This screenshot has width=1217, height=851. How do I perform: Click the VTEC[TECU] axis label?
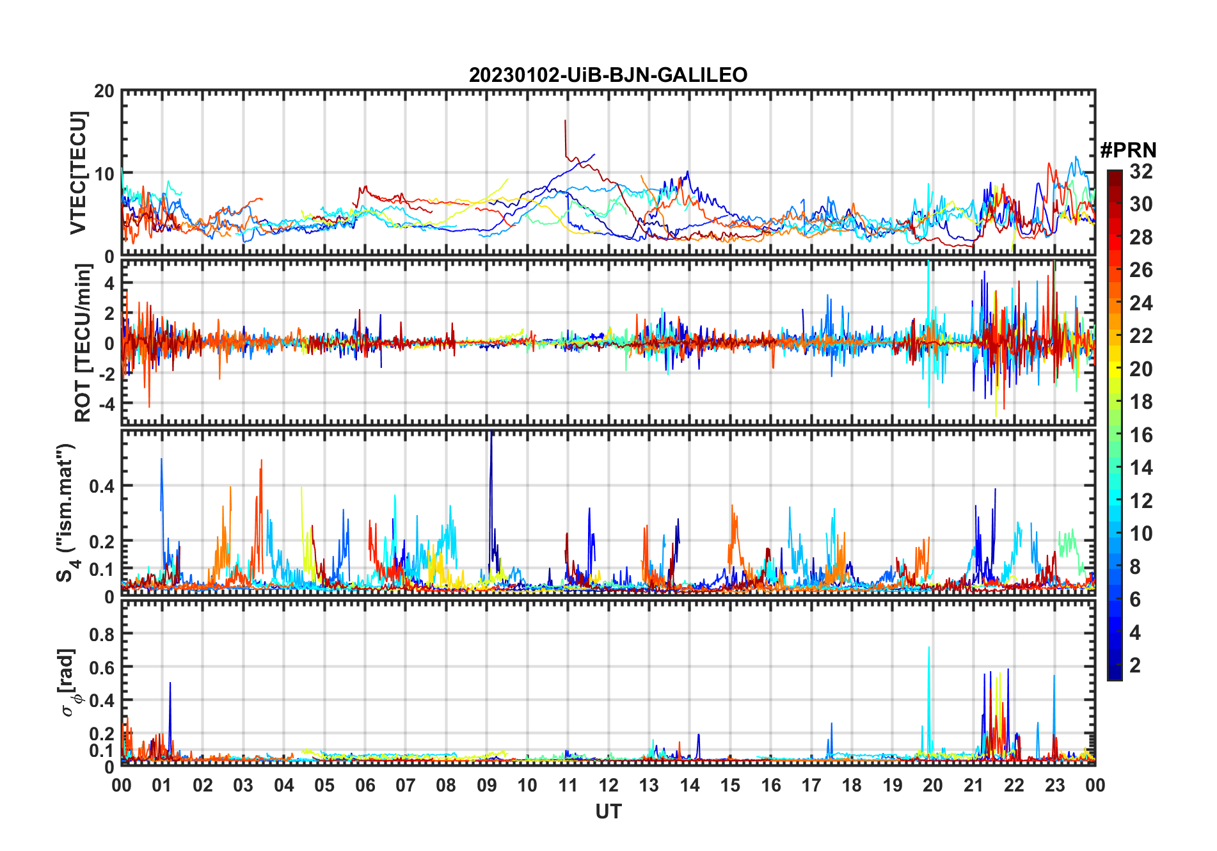(x=78, y=173)
